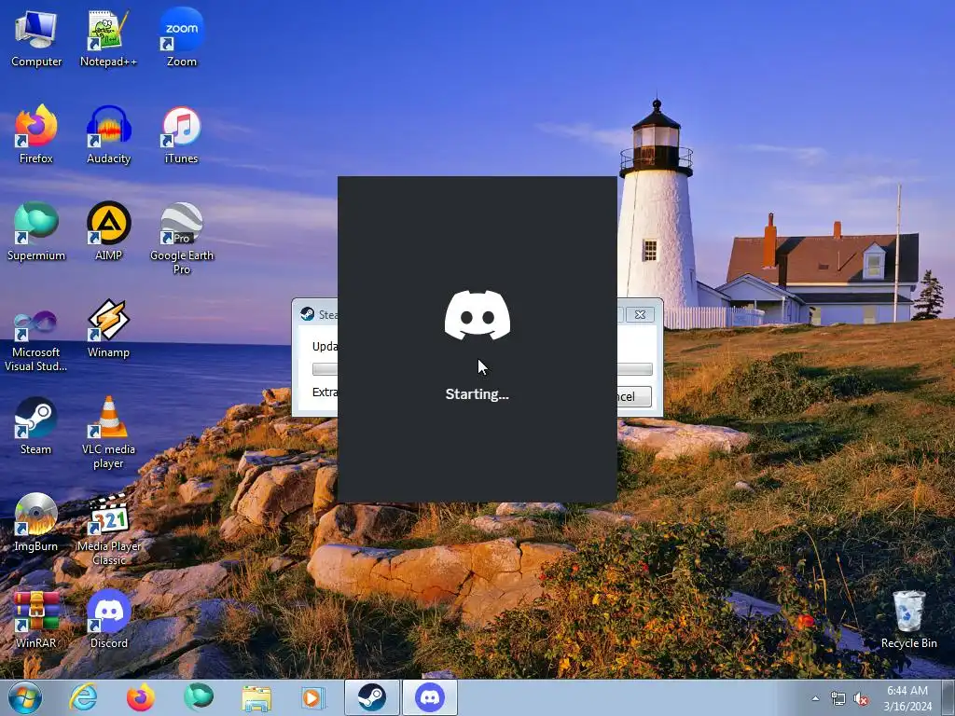Open Audacity from the desktop

[108, 135]
